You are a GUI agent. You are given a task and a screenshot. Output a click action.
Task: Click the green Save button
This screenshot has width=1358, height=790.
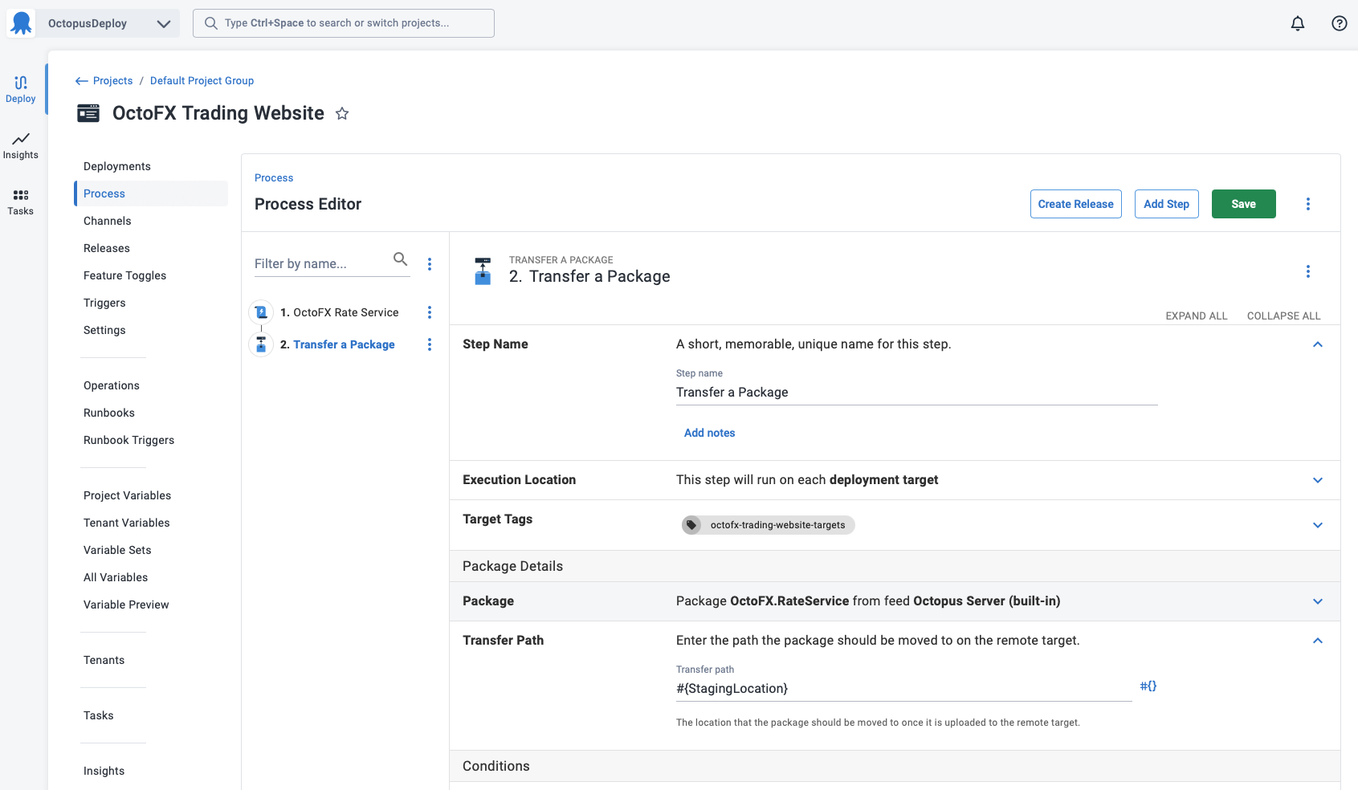(1243, 204)
